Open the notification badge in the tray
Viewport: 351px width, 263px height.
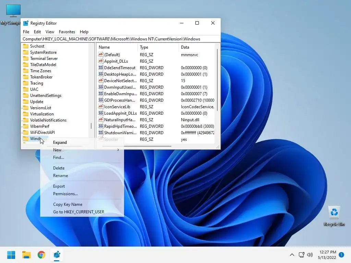[x=341, y=255]
